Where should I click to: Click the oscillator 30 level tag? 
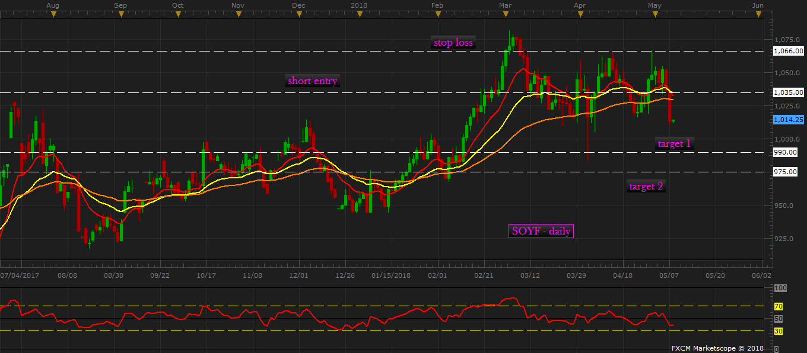point(779,330)
